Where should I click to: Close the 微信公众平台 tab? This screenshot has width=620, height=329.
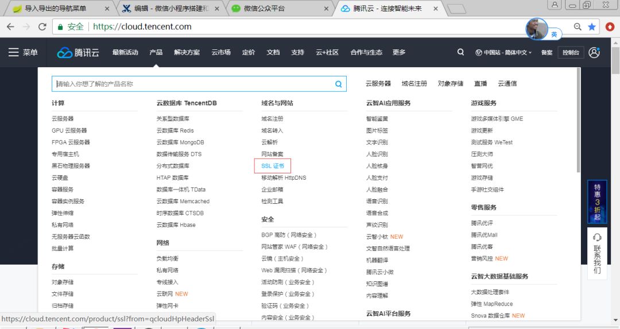click(326, 8)
